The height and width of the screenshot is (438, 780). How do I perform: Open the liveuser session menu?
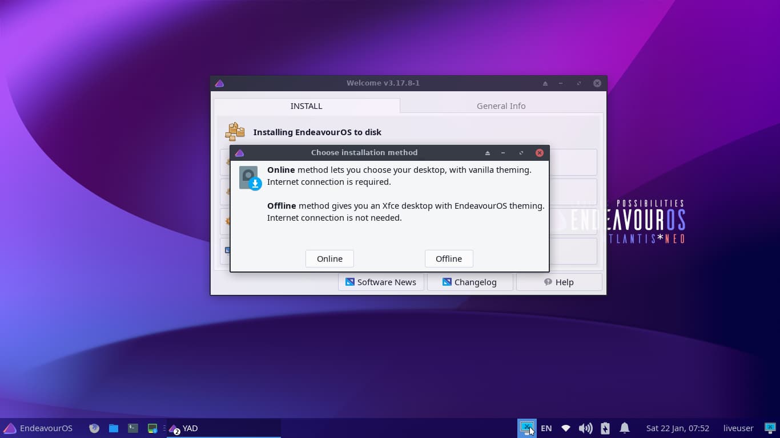pos(738,428)
